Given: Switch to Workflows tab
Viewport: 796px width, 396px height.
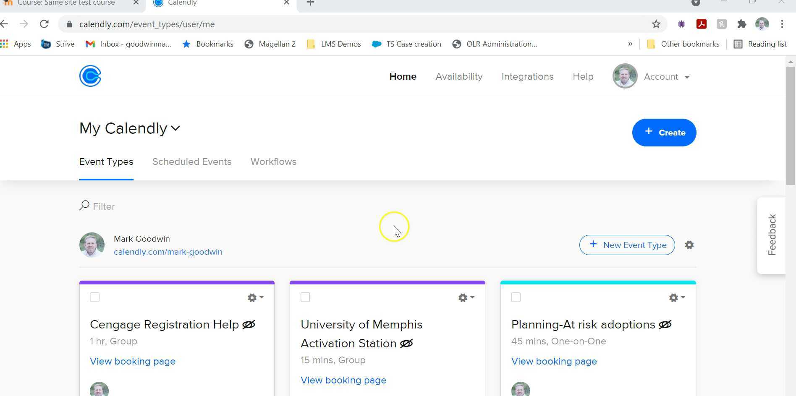Looking at the screenshot, I should tap(273, 162).
